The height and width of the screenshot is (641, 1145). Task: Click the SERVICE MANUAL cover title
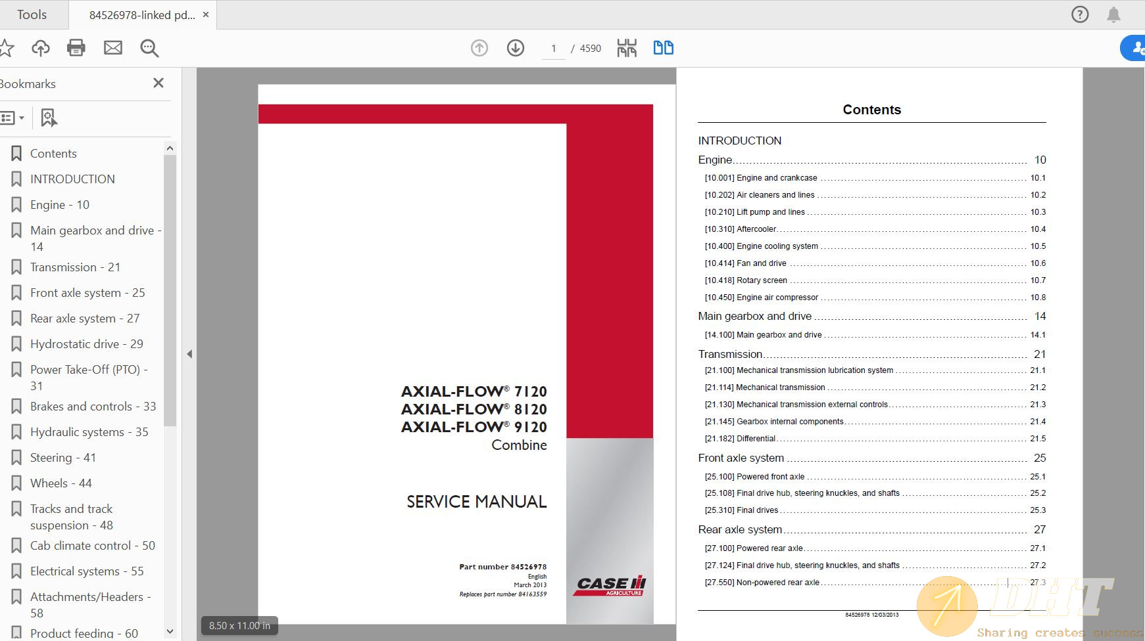(x=476, y=502)
